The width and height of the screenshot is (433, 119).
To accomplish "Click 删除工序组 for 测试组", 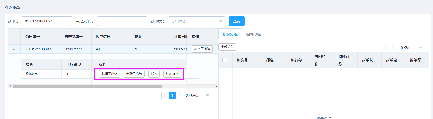I will tap(134, 74).
